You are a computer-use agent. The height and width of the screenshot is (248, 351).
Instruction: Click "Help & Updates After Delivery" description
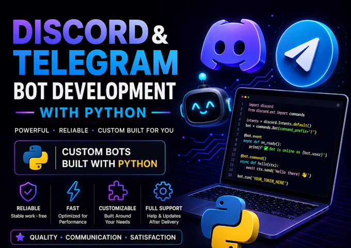(x=164, y=219)
